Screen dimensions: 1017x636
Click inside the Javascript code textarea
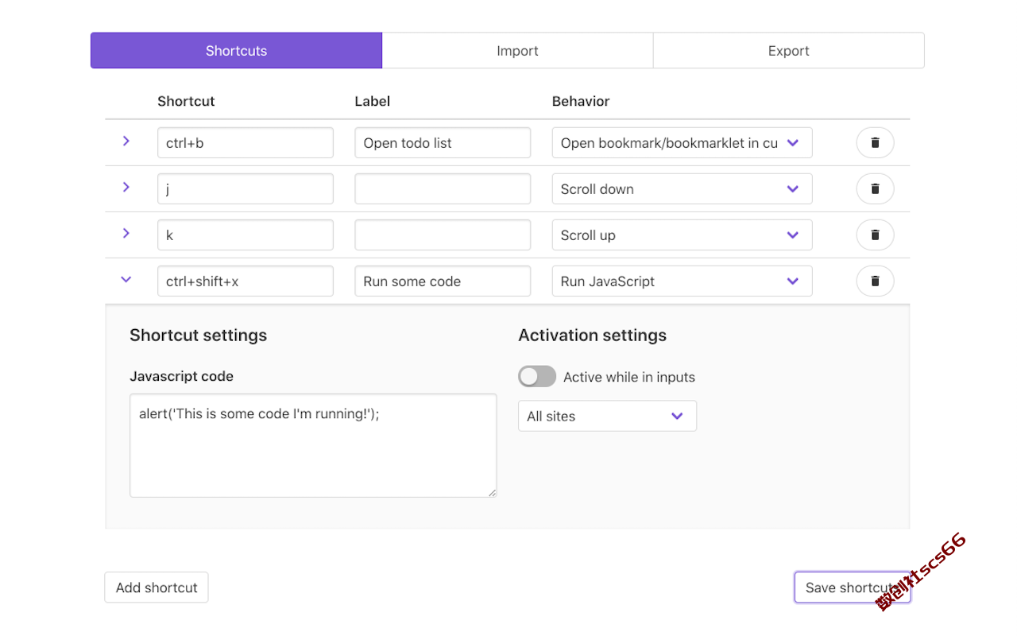click(313, 445)
